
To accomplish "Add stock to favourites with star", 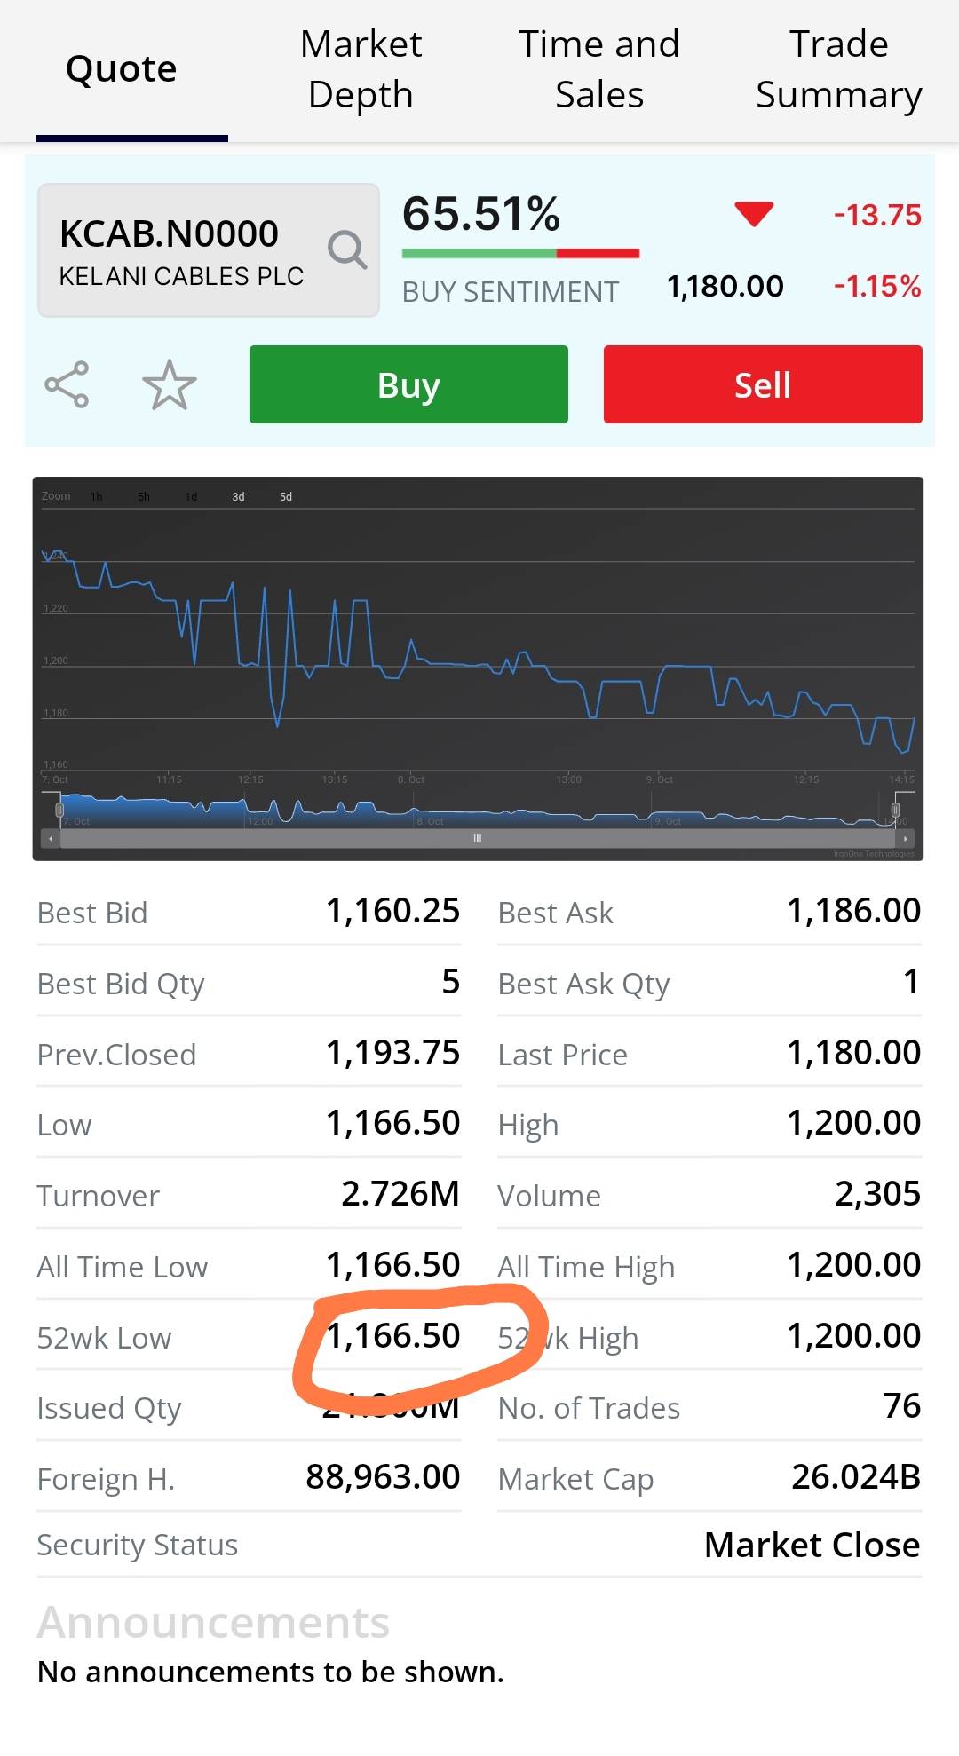I will [x=169, y=384].
